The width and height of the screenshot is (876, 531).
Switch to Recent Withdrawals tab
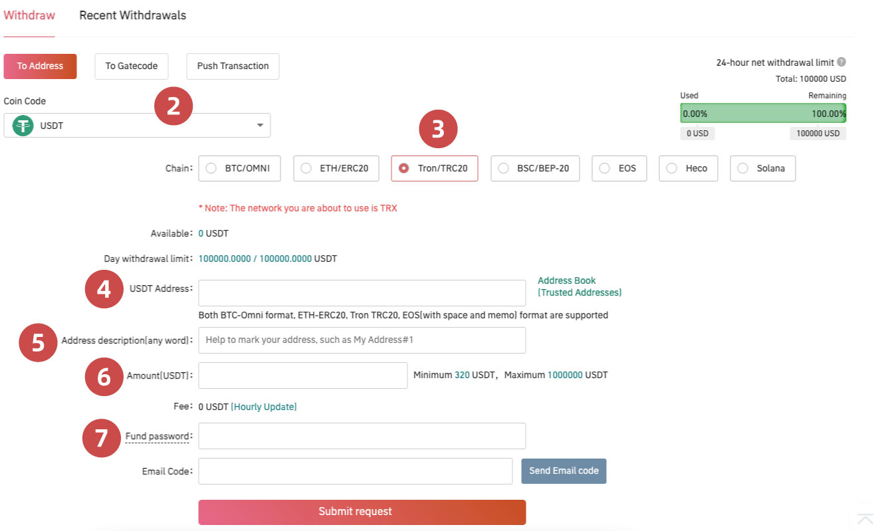pos(132,15)
